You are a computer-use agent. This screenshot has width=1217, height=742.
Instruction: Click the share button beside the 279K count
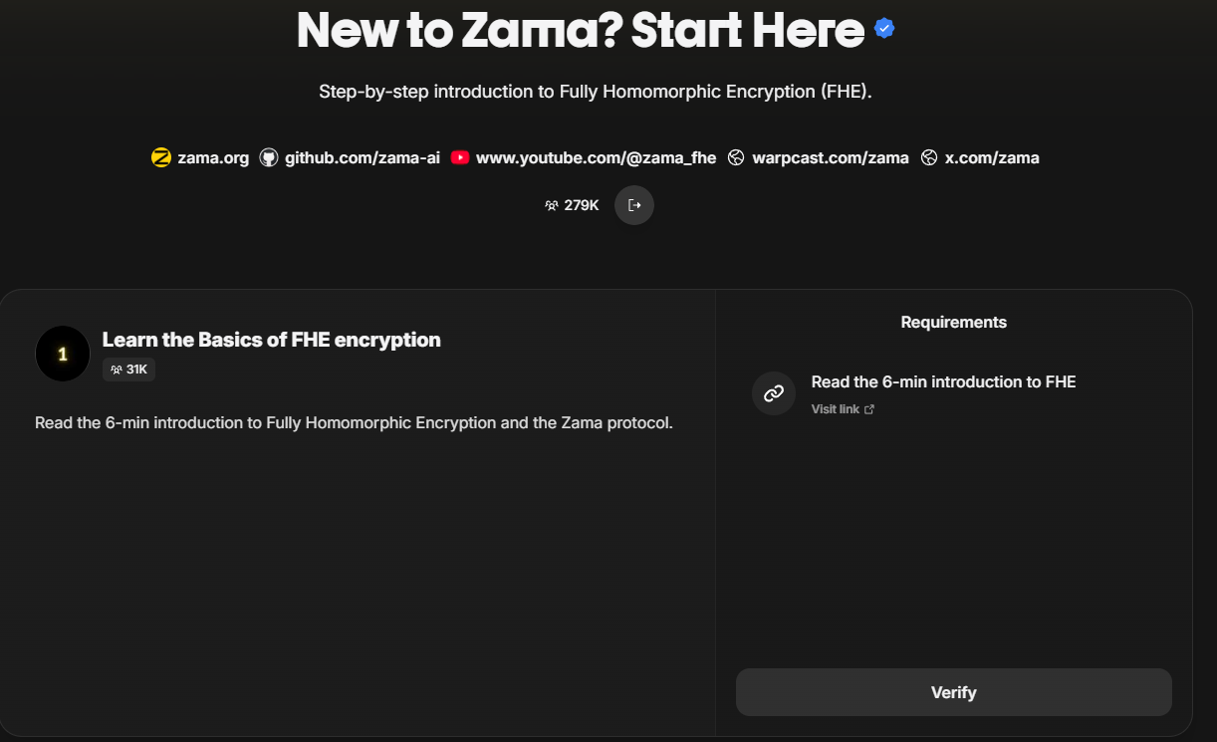[x=634, y=205]
